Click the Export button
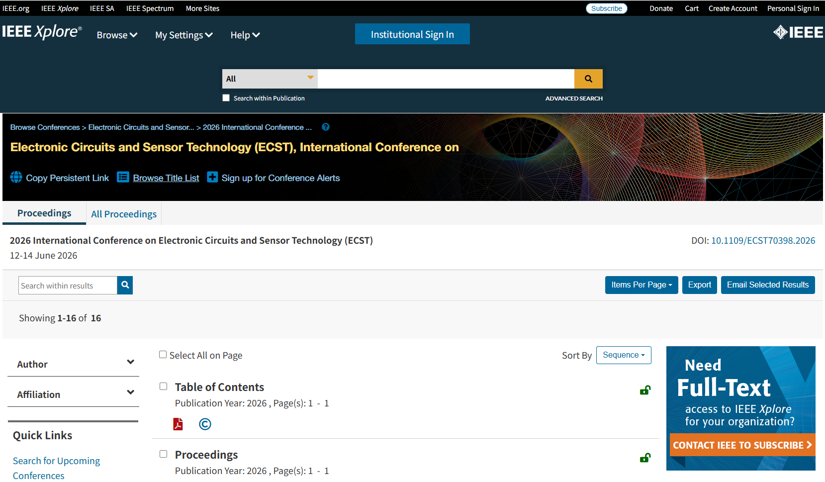The image size is (825, 482). point(700,285)
